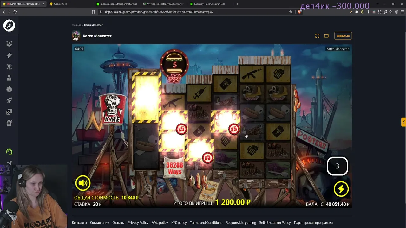The width and height of the screenshot is (406, 228).
Task: Open the Terms and Conditions link
Action: tap(206, 223)
